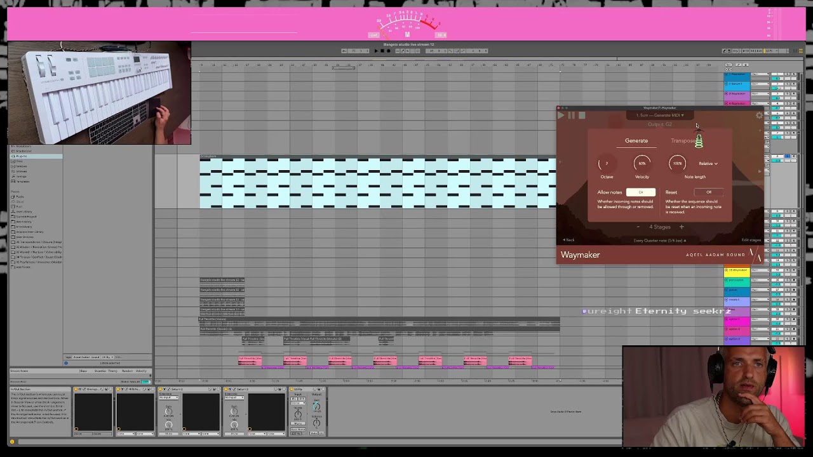Click Ableton transport stop button
Screen dimensions: 813x457
point(382,51)
